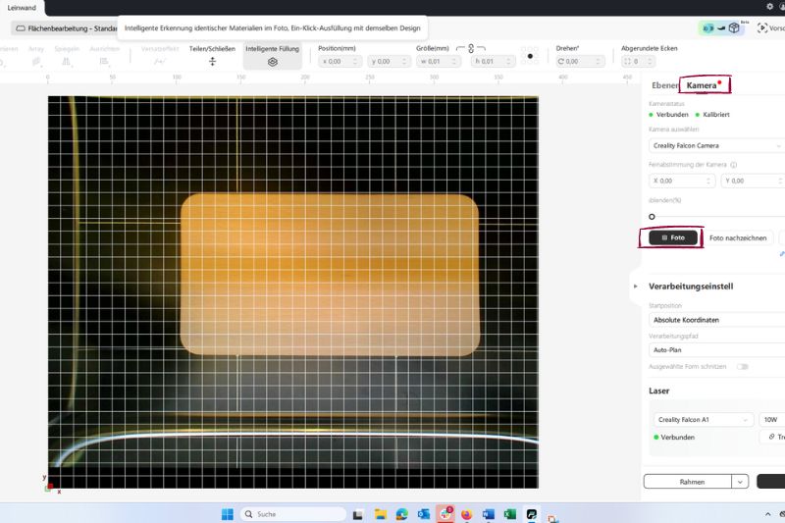Click the Feinabstimmung der Kamera info icon
The height and width of the screenshot is (523, 785).
click(734, 165)
